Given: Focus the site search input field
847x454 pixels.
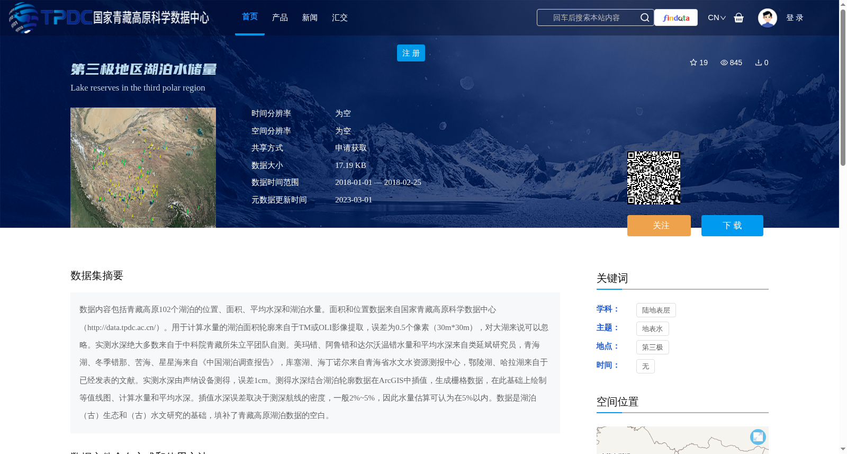Looking at the screenshot, I should 587,17.
